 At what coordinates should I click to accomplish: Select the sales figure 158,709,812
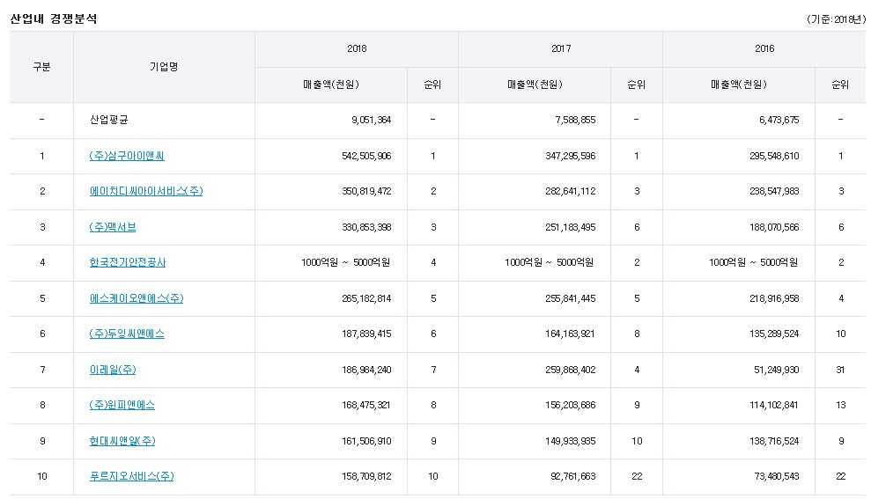click(x=366, y=476)
